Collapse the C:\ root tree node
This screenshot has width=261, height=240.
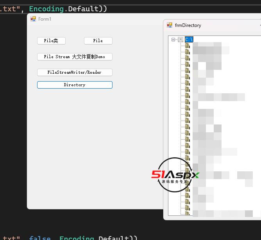(x=173, y=39)
